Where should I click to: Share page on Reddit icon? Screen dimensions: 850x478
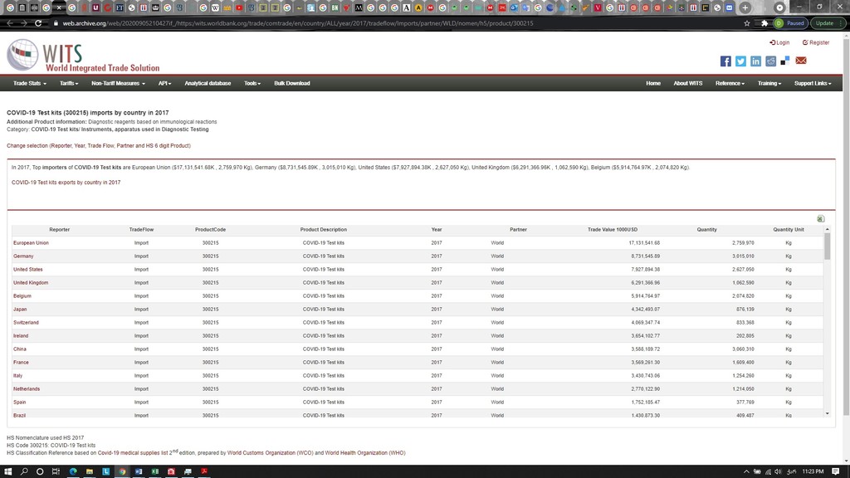click(771, 61)
